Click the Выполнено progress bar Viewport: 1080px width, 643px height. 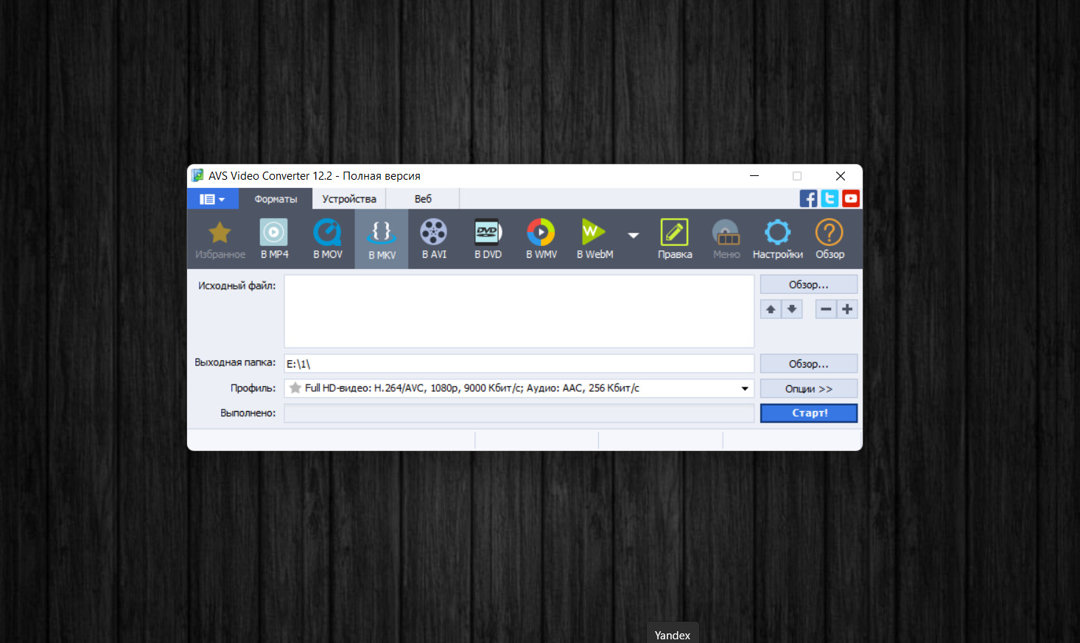click(x=519, y=413)
